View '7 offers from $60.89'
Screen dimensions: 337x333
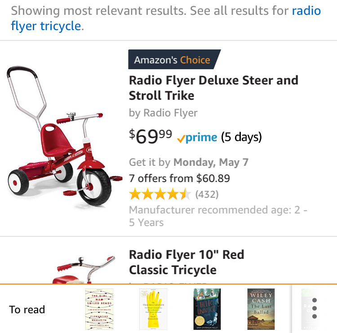tap(179, 178)
